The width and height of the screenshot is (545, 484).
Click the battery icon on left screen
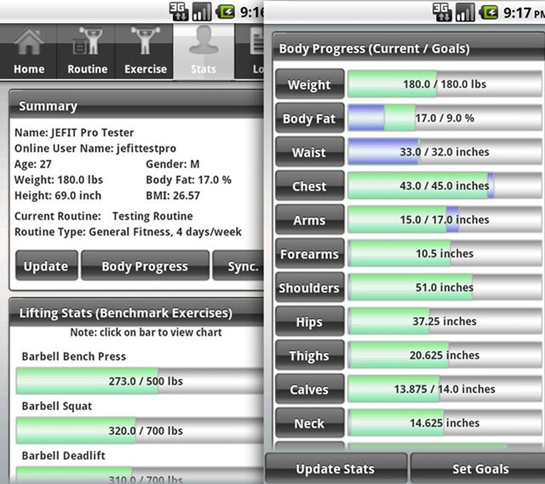[225, 12]
